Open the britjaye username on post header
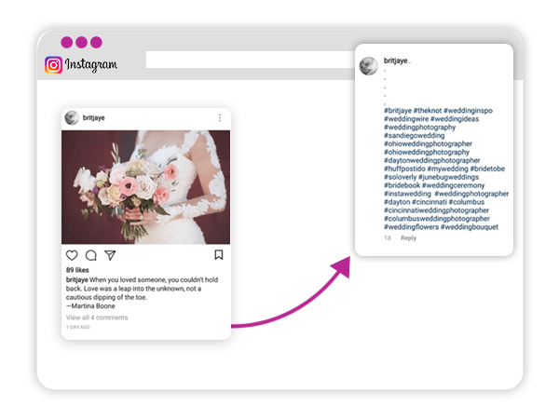This screenshot has height=419, width=559. point(94,117)
